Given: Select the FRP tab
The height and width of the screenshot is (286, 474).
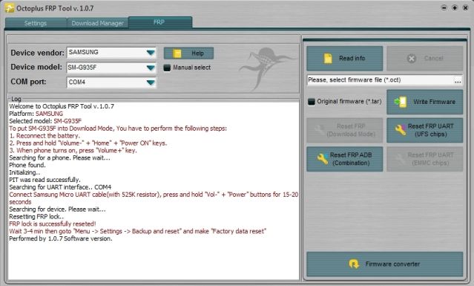Looking at the screenshot, I should click(160, 22).
